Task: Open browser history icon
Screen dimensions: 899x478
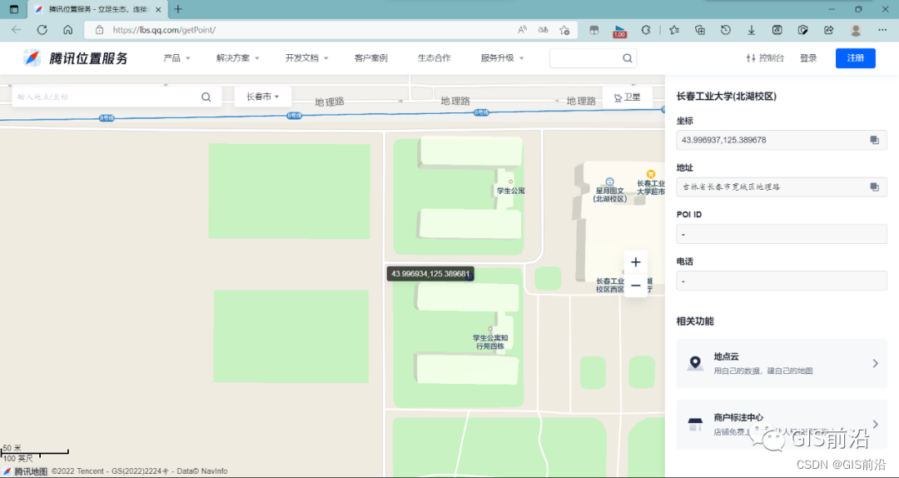Action: pos(725,30)
